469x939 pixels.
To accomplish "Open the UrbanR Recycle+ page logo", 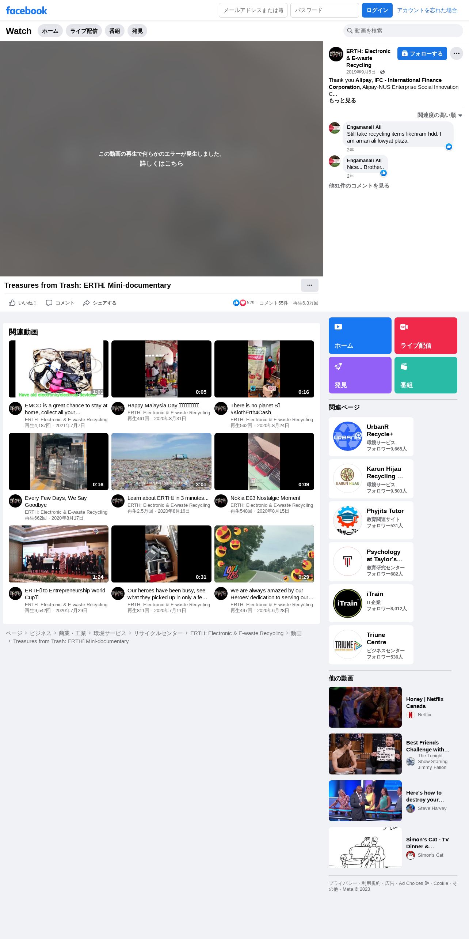I will pos(347,436).
